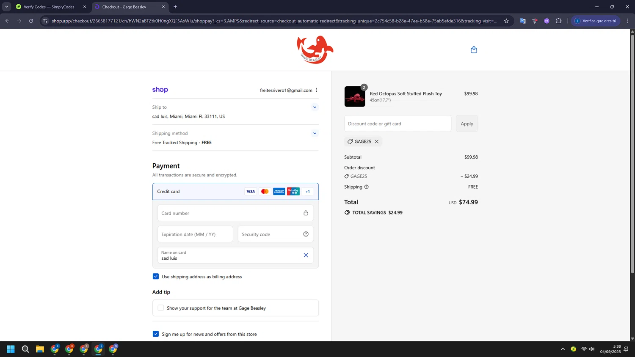The width and height of the screenshot is (635, 357).
Task: Open Windows taskbar search
Action: (x=25, y=349)
